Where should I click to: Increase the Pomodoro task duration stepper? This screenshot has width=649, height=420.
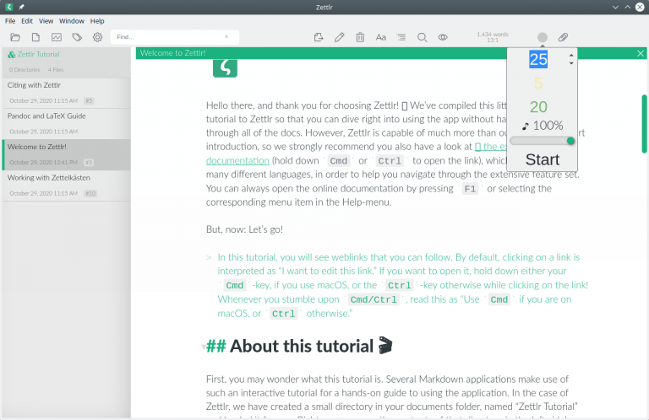[571, 56]
